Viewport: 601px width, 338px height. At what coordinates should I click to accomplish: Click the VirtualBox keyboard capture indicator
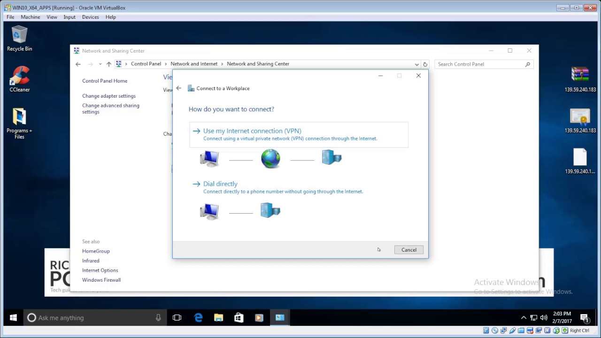pos(565,330)
